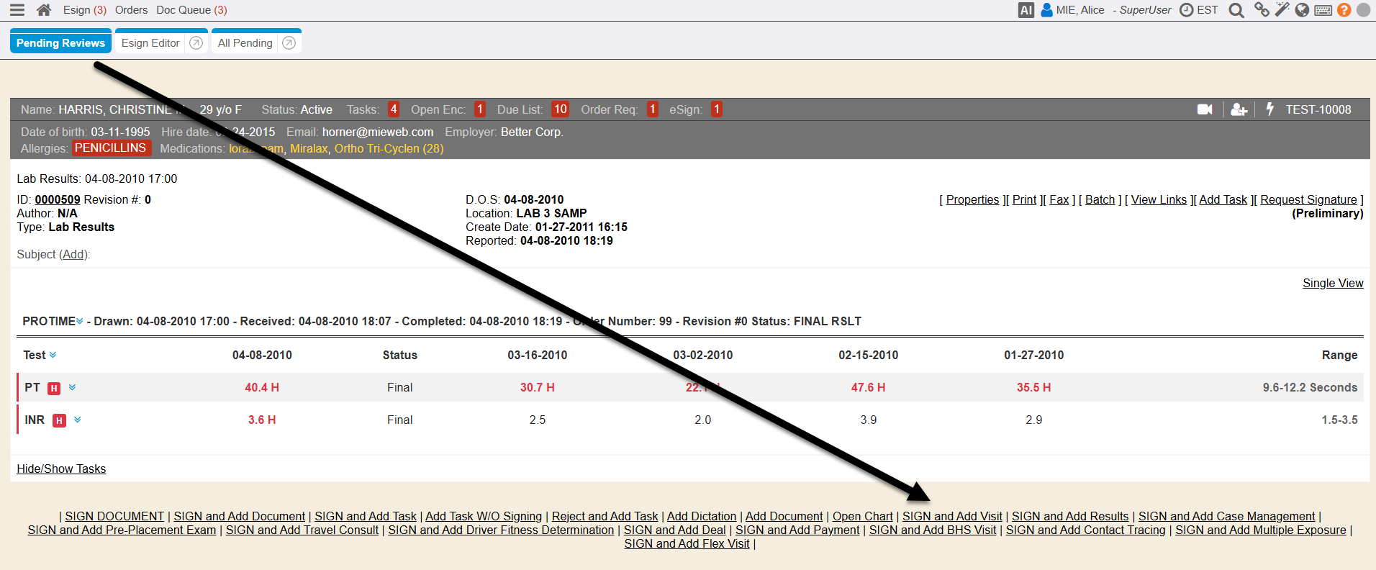Click the SIGN and Add Visit link

pyautogui.click(x=952, y=517)
